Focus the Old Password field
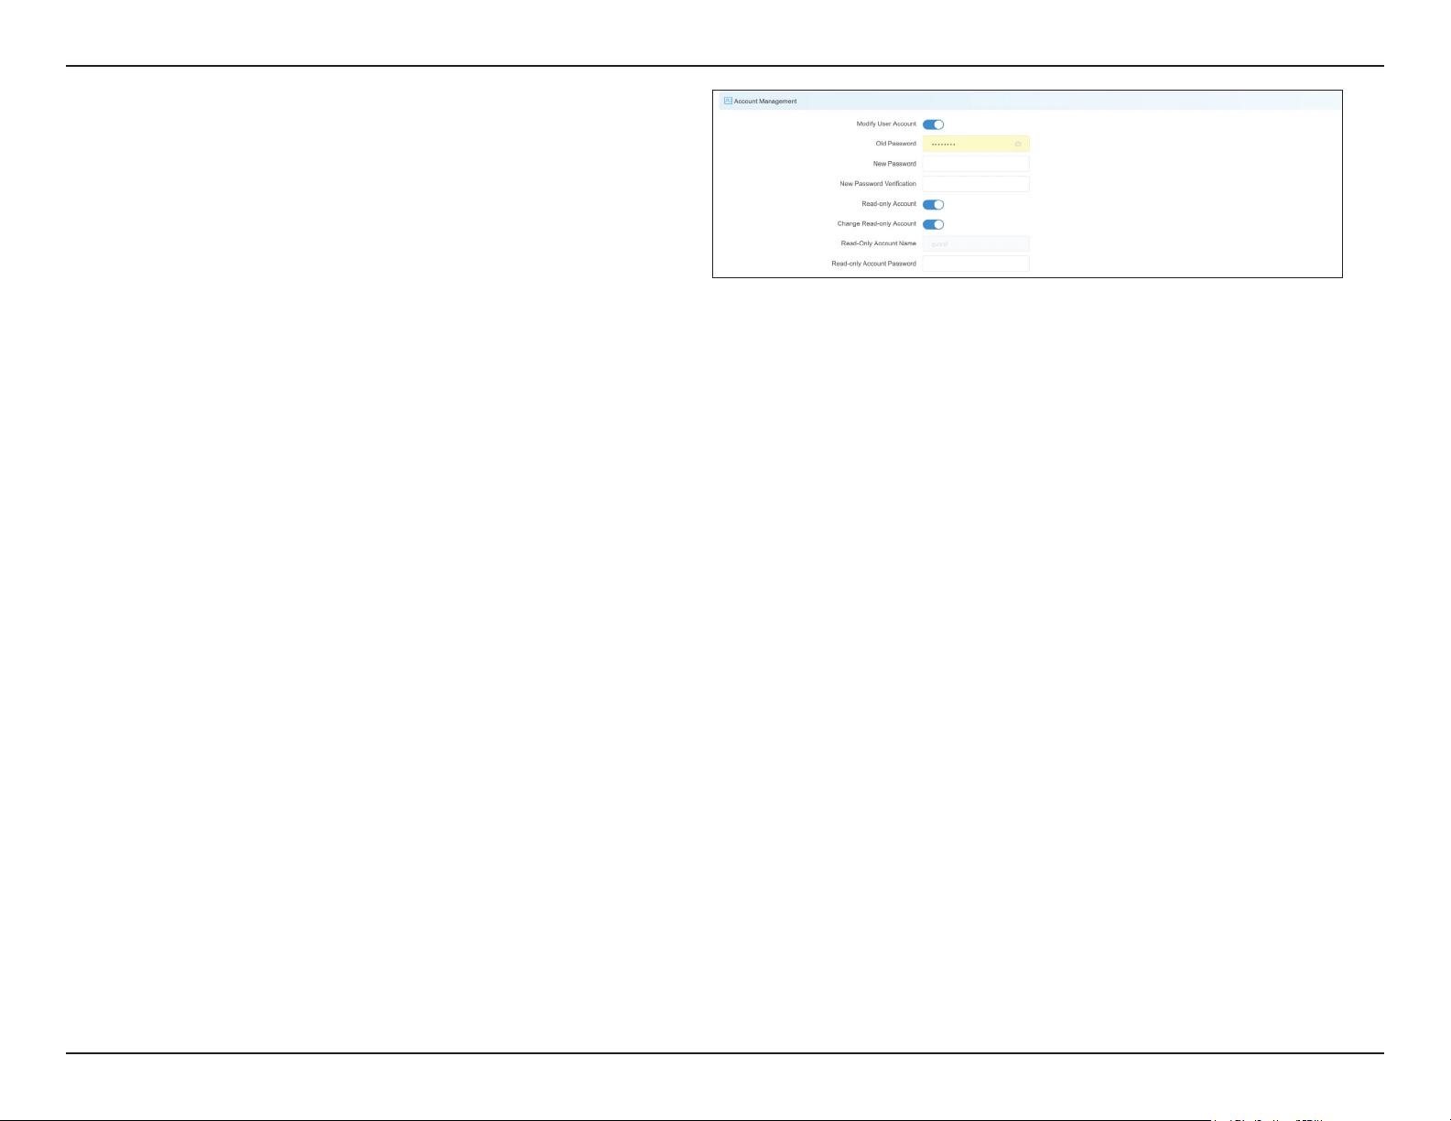This screenshot has width=1451, height=1121. click(975, 144)
